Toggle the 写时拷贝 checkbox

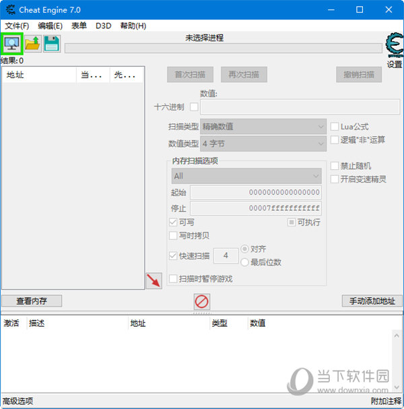click(173, 236)
